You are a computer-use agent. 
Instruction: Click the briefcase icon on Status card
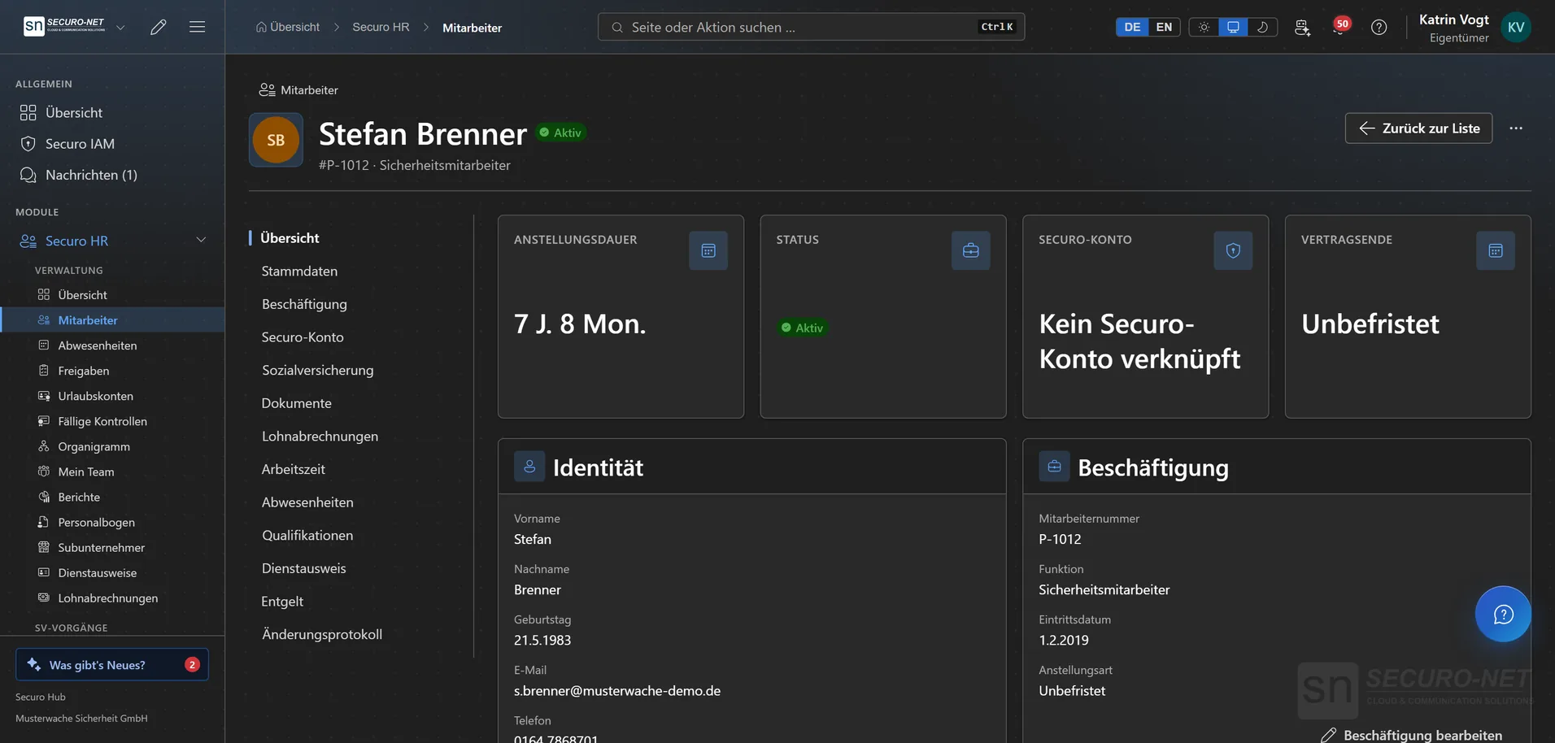(x=970, y=250)
